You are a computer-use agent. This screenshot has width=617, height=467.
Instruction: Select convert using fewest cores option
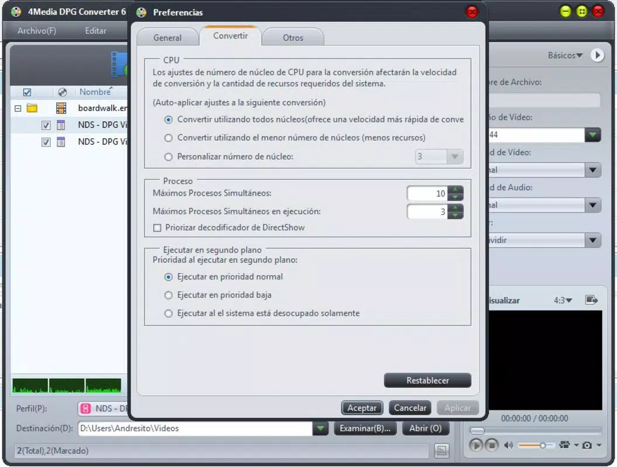pyautogui.click(x=168, y=138)
